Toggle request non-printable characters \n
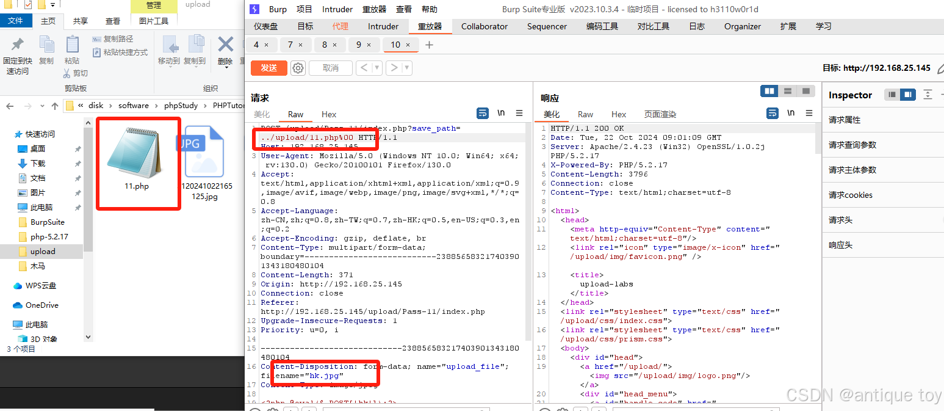 click(501, 113)
